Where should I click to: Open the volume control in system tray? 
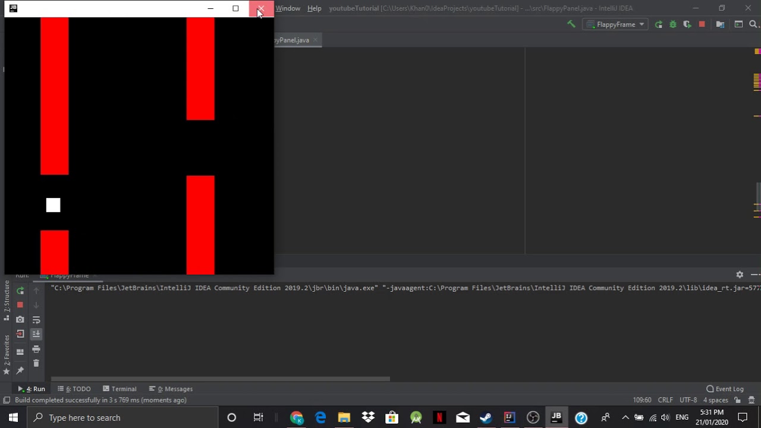click(665, 417)
